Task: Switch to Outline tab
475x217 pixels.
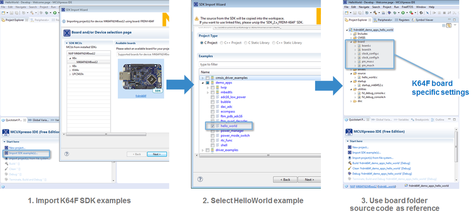Action: click(438, 120)
